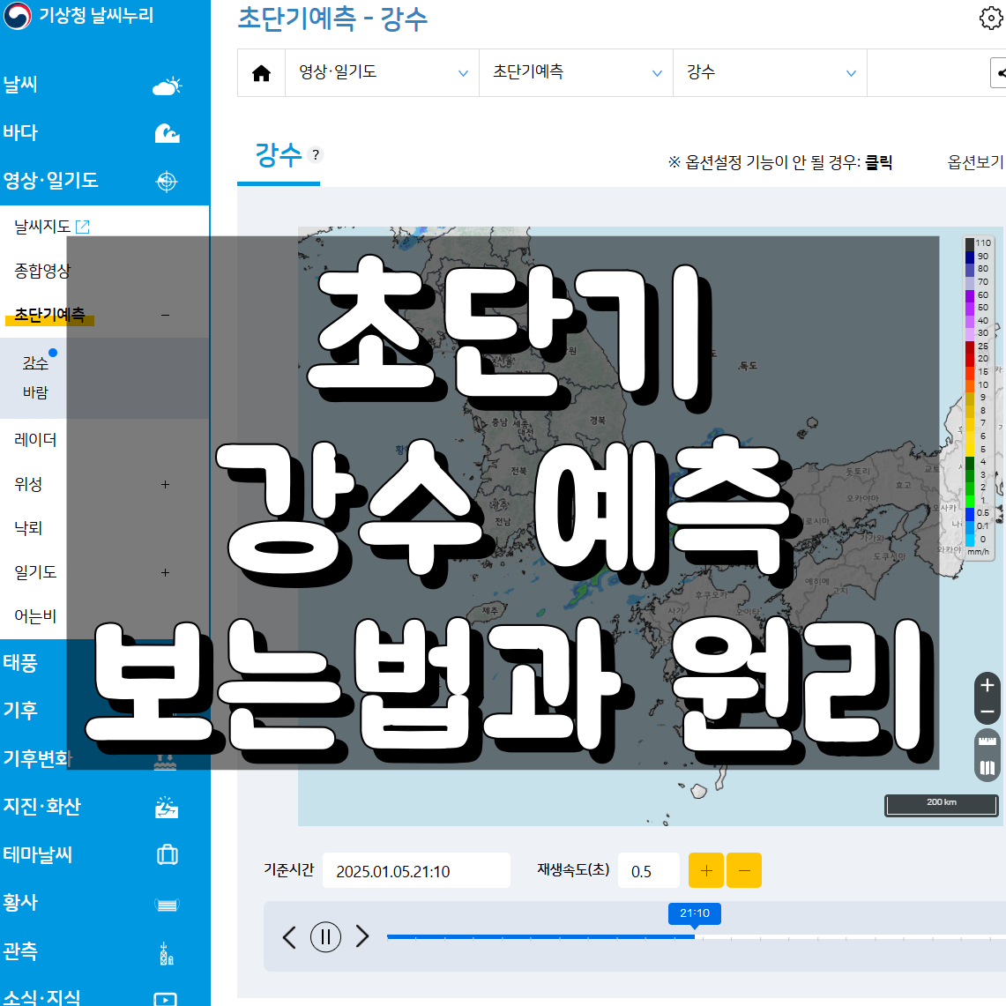The width and height of the screenshot is (1006, 1006).
Task: Open the 강수 breadcrumb dropdown
Action: [770, 72]
